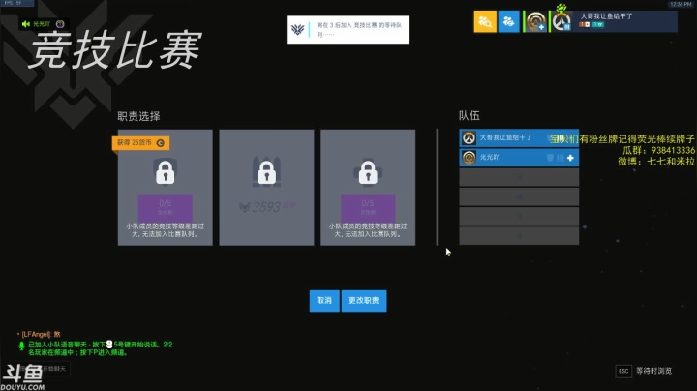Click the gold portrait invite-player icon
The width and height of the screenshot is (697, 391).
pyautogui.click(x=535, y=21)
